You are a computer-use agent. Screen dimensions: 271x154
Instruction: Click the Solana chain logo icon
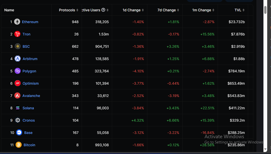point(17,108)
